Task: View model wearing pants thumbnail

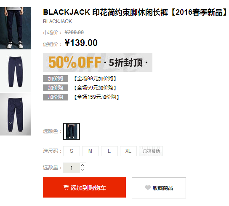Action: pos(16,28)
